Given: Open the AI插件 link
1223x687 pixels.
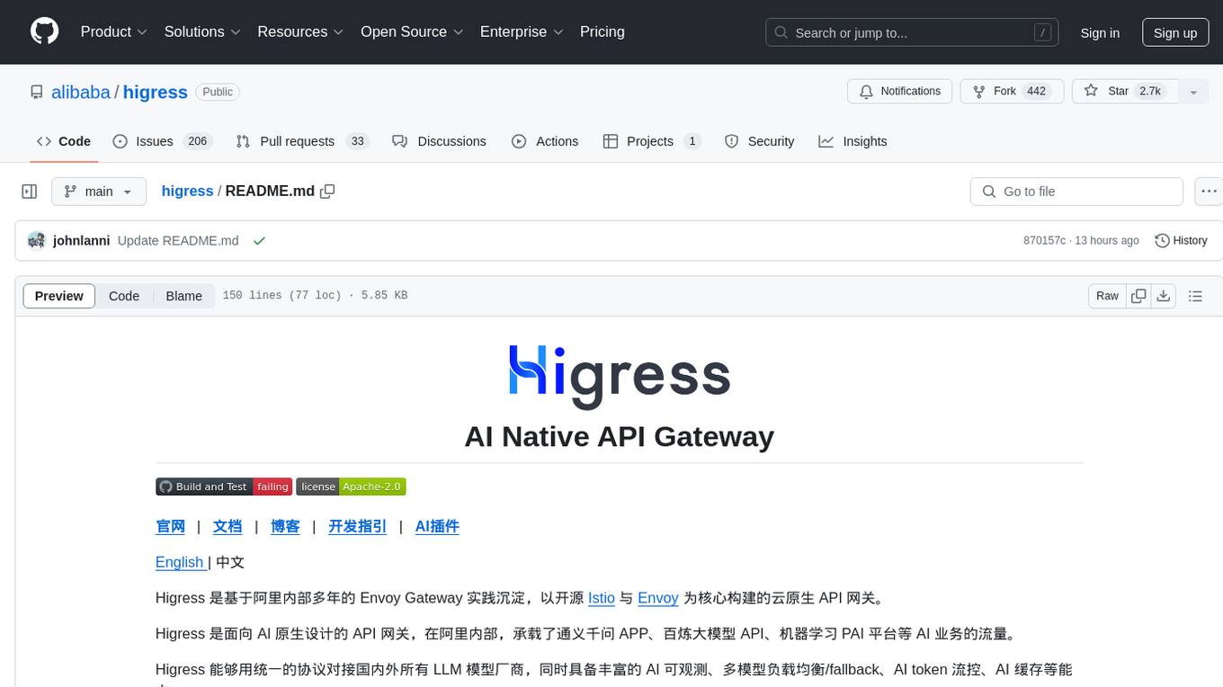Looking at the screenshot, I should point(437,527).
